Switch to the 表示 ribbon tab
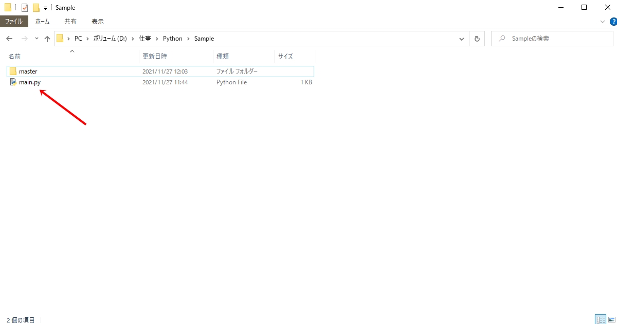617x324 pixels. (x=98, y=22)
